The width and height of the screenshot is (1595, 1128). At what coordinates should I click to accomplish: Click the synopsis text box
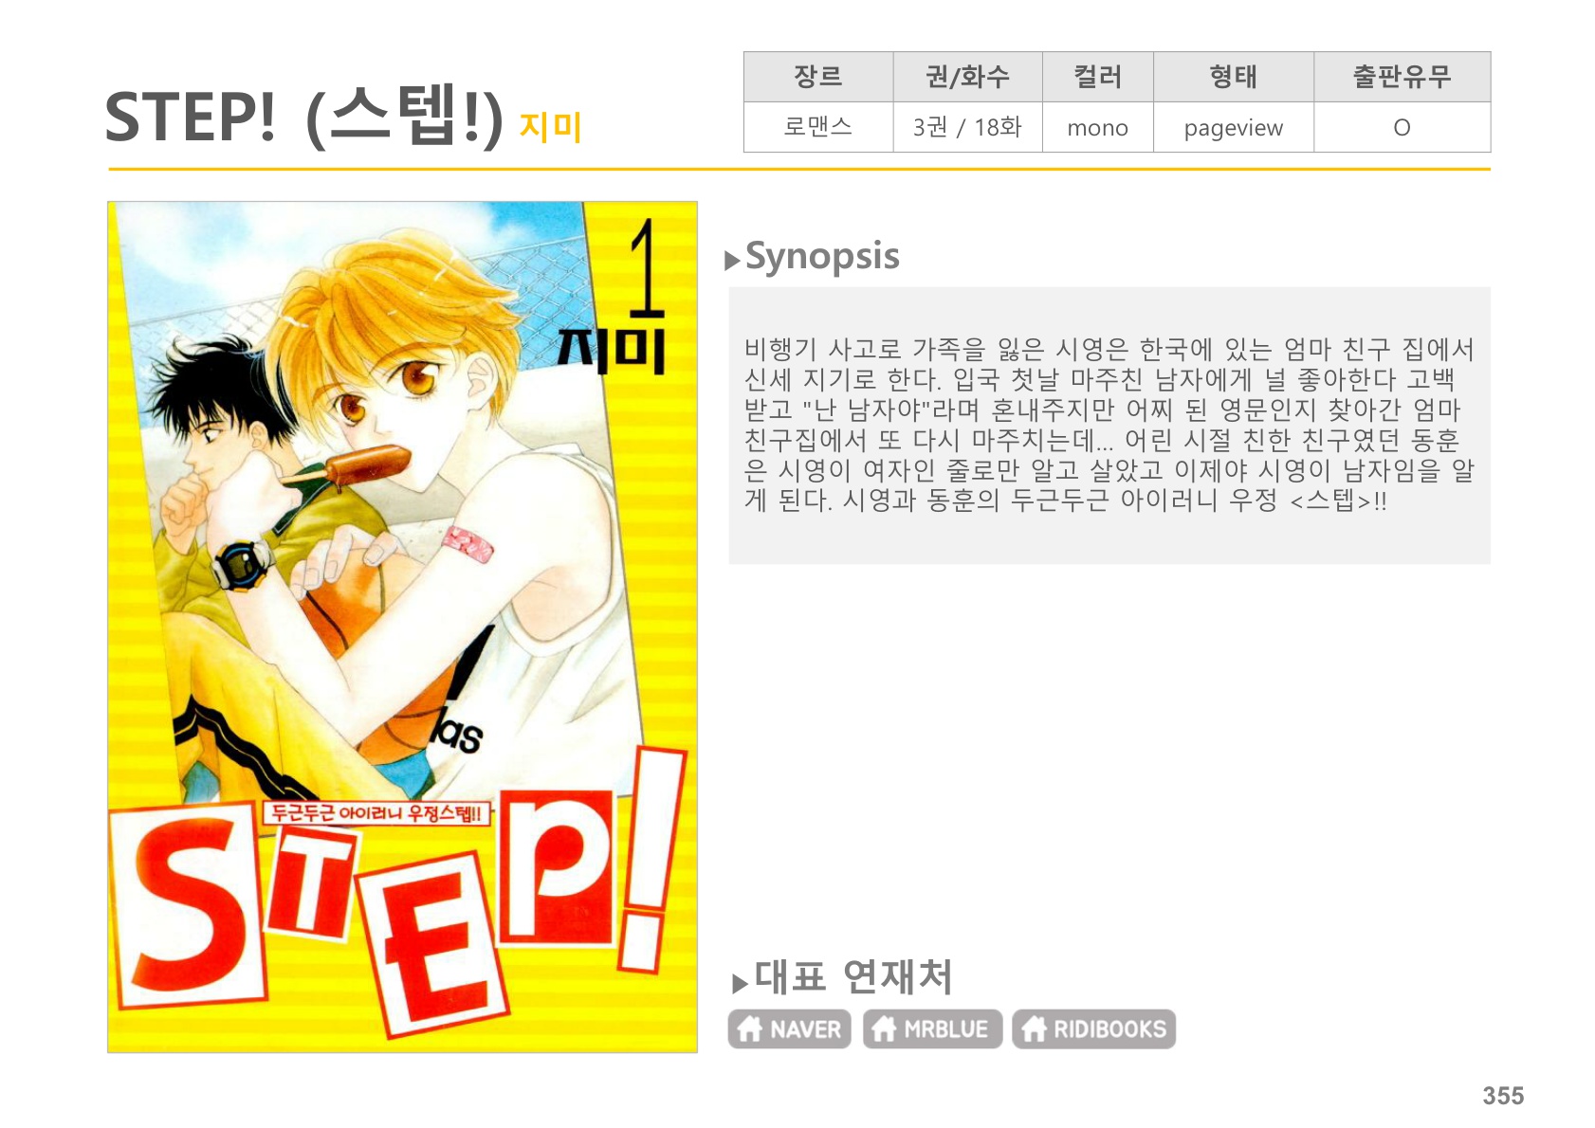coord(1109,426)
